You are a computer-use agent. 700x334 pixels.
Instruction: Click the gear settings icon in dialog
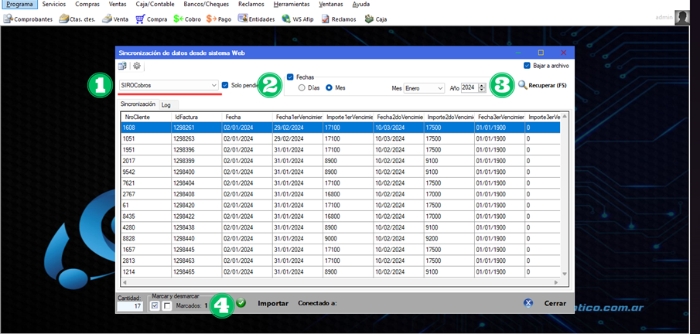pyautogui.click(x=137, y=66)
